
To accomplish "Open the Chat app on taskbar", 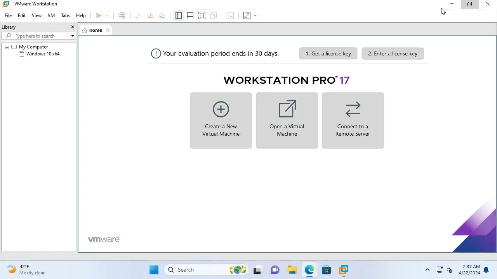I will tap(275, 270).
